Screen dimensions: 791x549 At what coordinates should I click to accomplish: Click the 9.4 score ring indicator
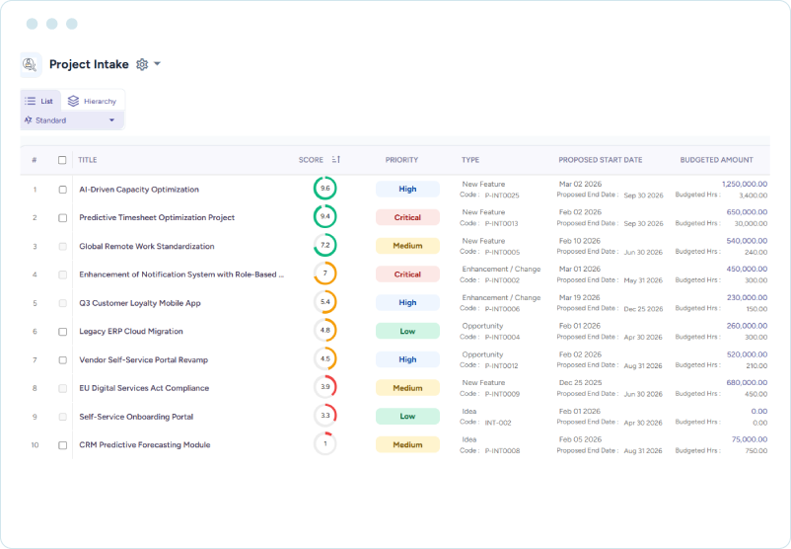click(324, 216)
